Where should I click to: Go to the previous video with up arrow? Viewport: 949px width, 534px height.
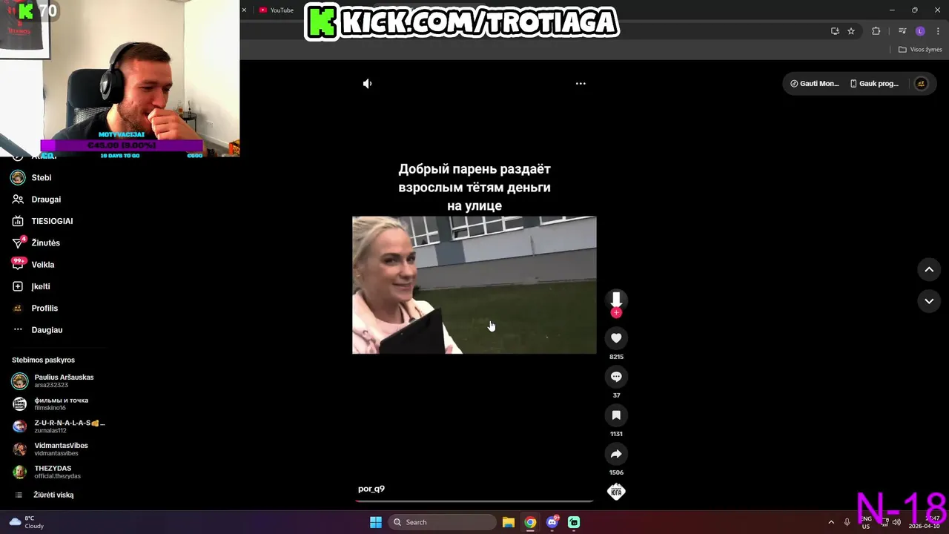click(929, 270)
